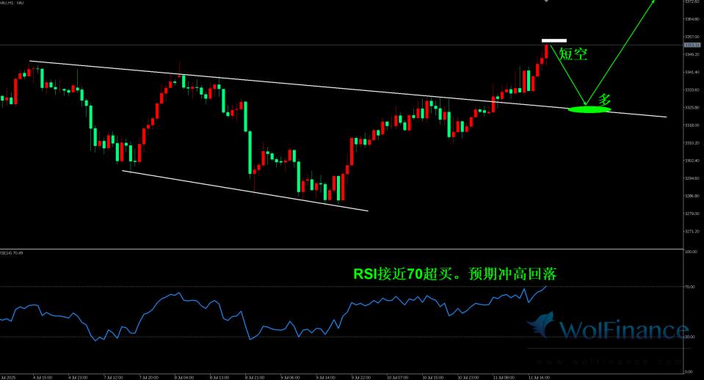Click the 3279.00 price axis label
The width and height of the screenshot is (704, 380).
tap(693, 213)
